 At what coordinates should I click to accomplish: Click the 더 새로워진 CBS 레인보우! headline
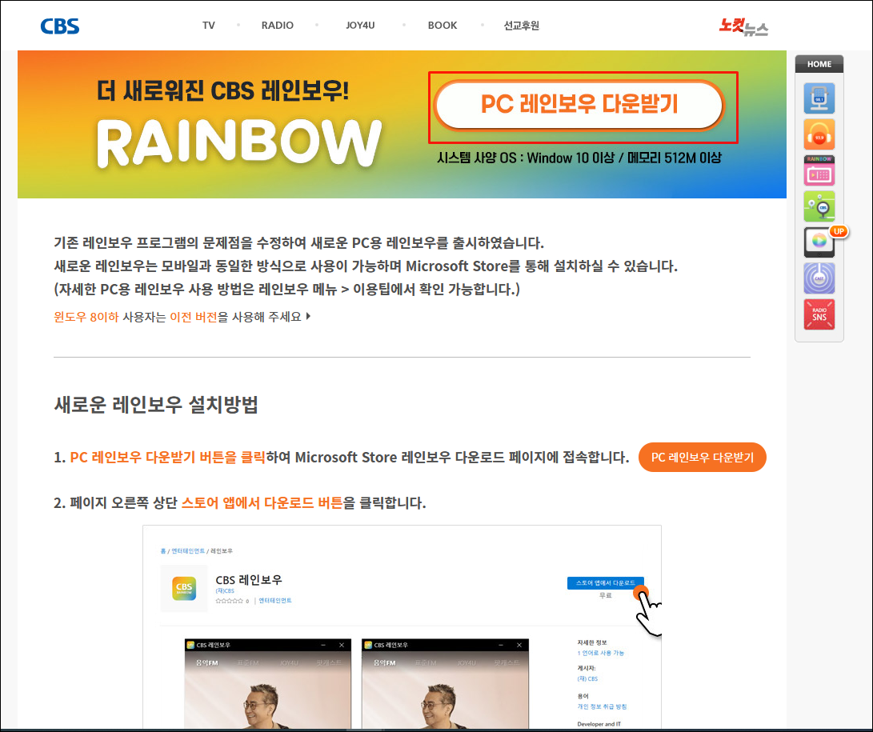tap(222, 90)
